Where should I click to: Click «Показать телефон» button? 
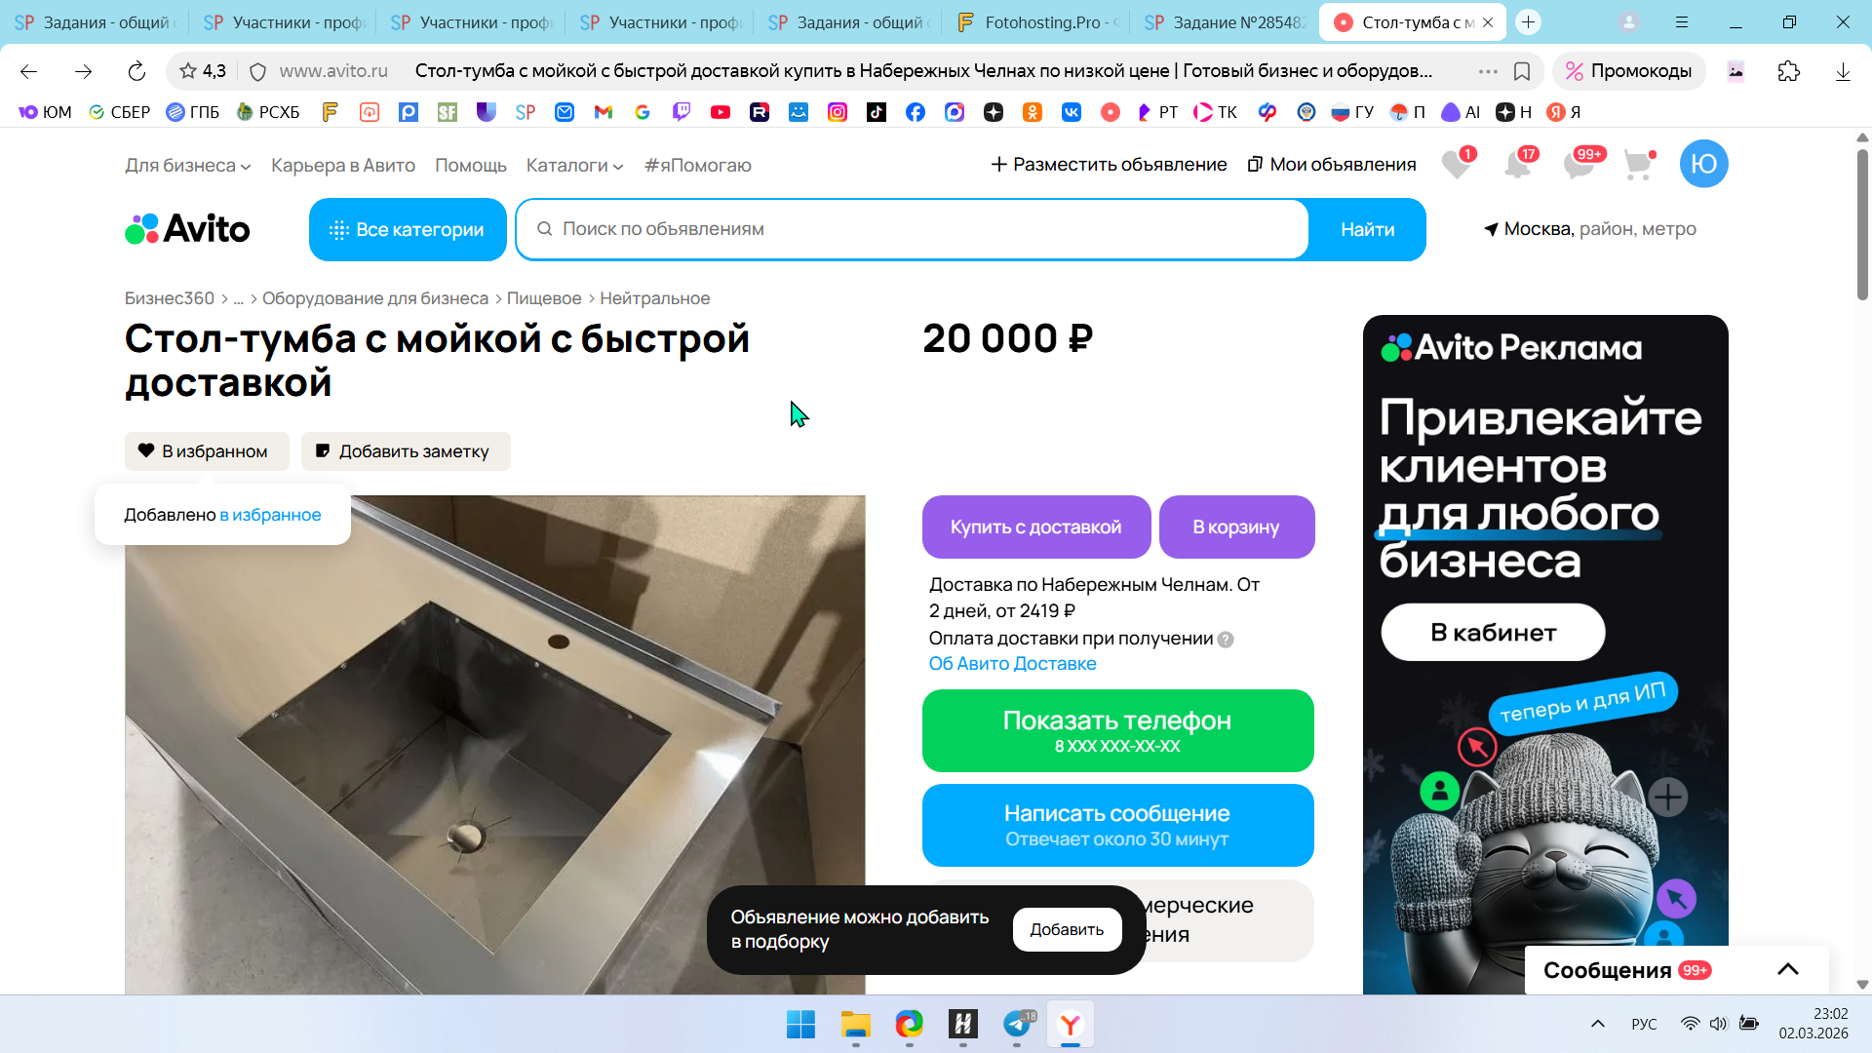pos(1117,731)
